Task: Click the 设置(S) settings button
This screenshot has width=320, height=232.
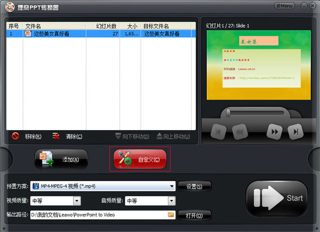Action: [194, 186]
